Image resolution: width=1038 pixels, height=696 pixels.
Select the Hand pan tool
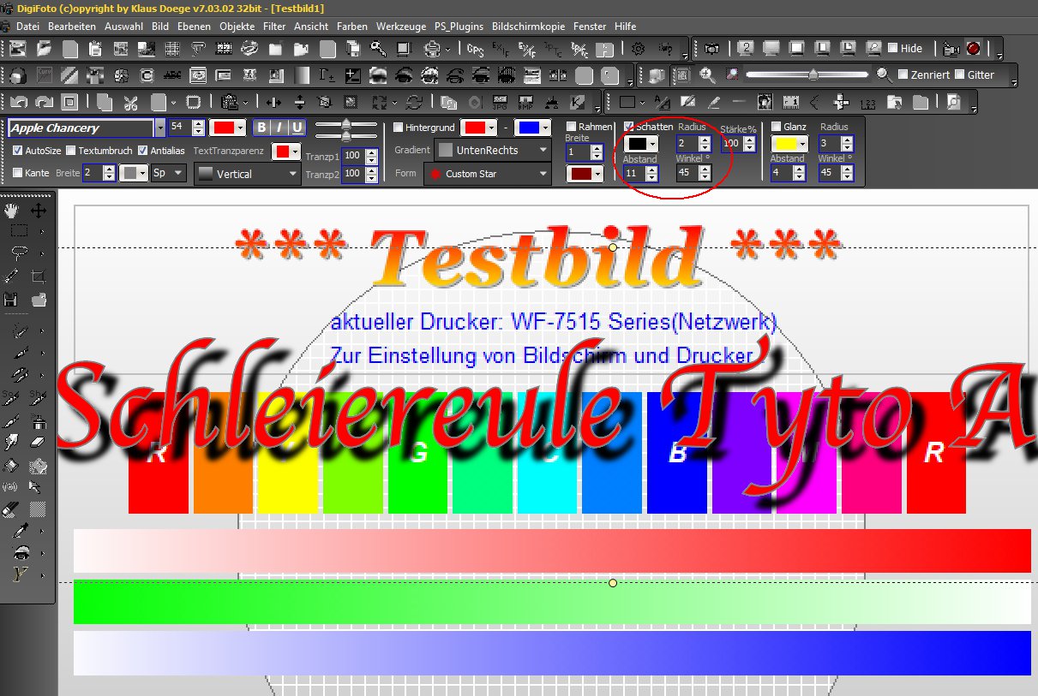[x=10, y=211]
